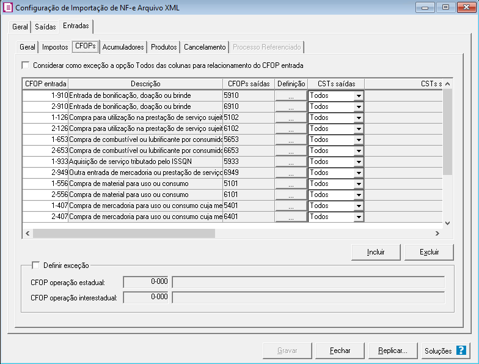
Task: Expand CSTs saídas dropdown for CFOP 5102
Action: click(359, 117)
